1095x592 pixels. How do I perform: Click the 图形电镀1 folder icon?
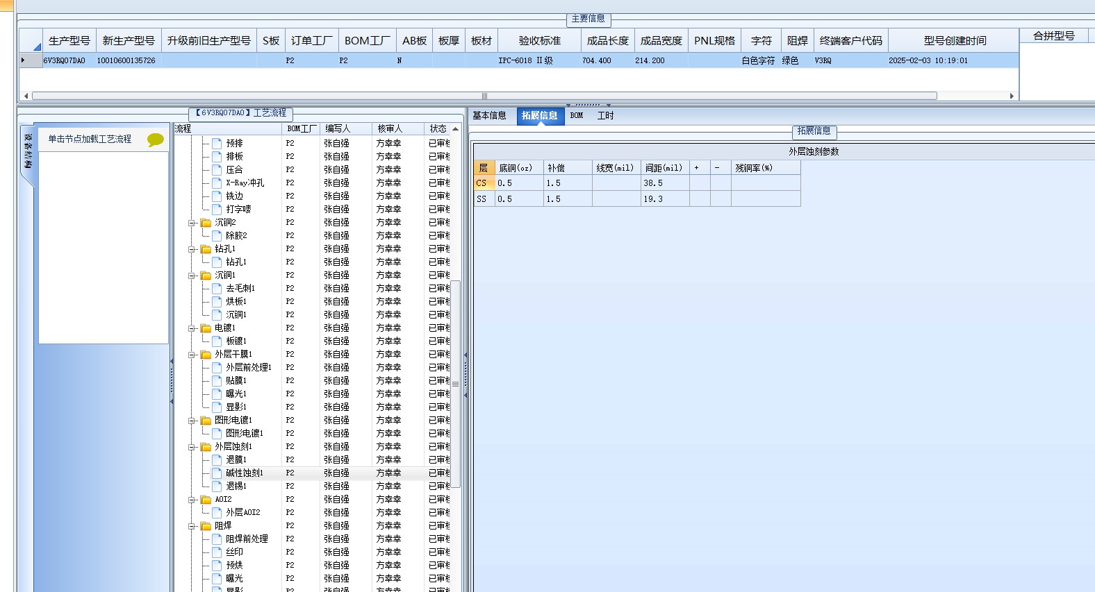[x=206, y=421]
